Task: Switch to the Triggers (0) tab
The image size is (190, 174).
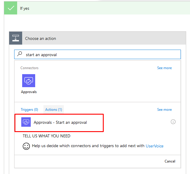Action: [30, 110]
